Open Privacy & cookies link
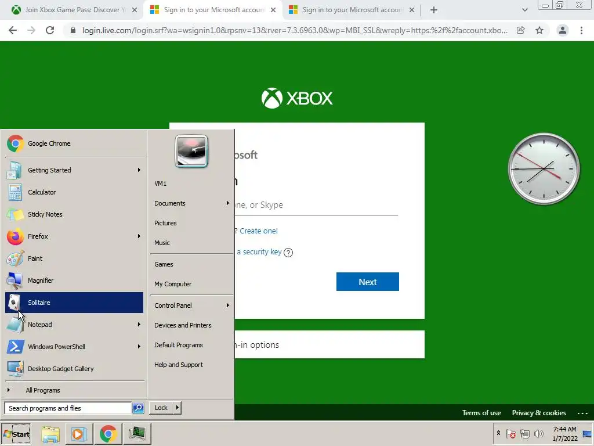This screenshot has height=446, width=594. (539, 413)
